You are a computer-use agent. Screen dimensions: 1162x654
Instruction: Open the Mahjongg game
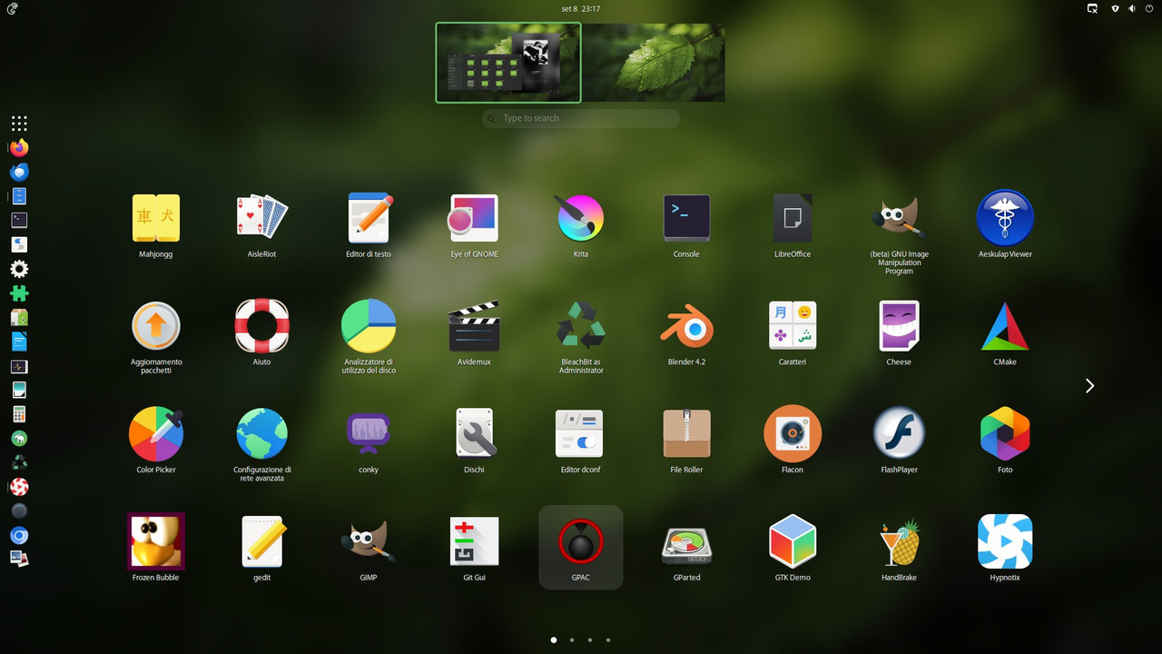tap(156, 218)
